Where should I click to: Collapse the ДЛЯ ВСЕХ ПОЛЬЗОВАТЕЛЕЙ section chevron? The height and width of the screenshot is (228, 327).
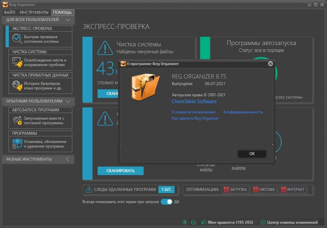tap(68, 20)
